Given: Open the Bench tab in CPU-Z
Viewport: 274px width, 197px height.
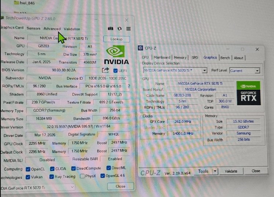Looking at the screenshot, I should [x=225, y=58].
